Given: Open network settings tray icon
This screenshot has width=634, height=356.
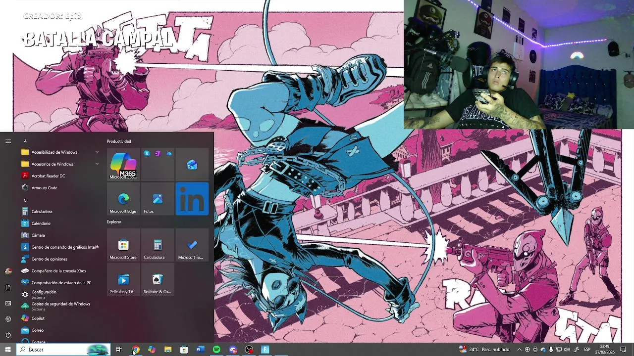Looking at the screenshot, I should click(559, 350).
